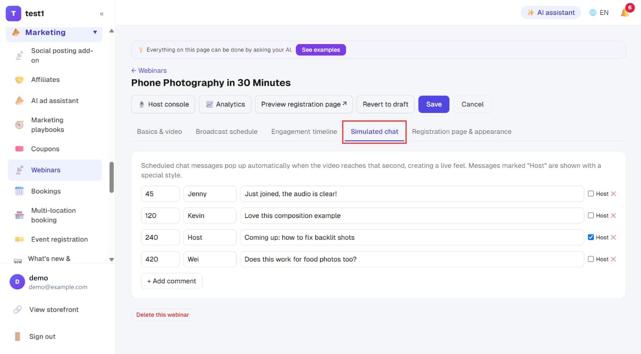The width and height of the screenshot is (641, 354).
Task: Click the sidebar scroll up arrow
Action: click(112, 31)
